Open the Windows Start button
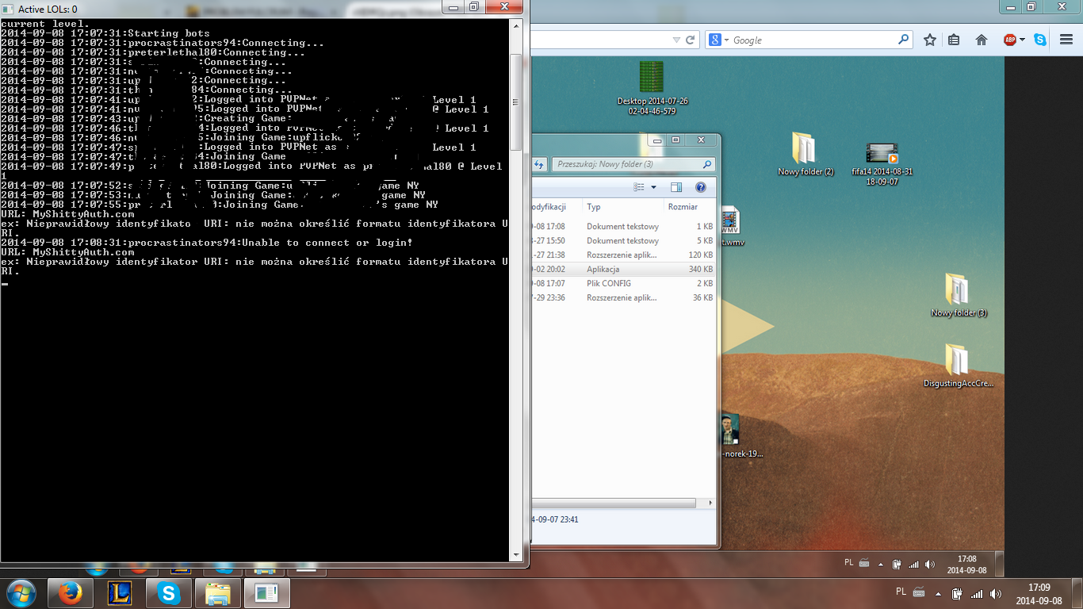1083x609 pixels. pyautogui.click(x=20, y=592)
